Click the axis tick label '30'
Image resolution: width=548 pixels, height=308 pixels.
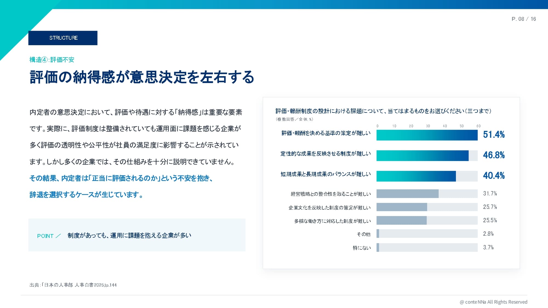tap(428, 126)
